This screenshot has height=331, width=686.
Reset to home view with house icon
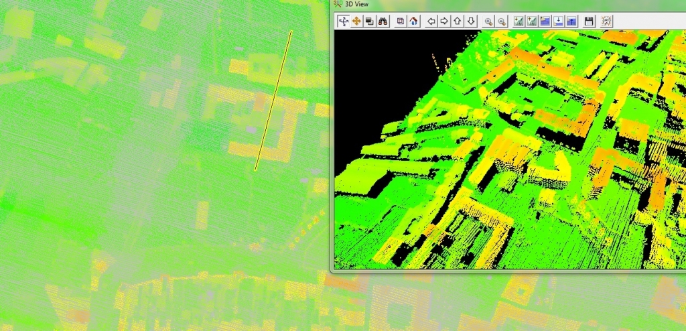[413, 21]
